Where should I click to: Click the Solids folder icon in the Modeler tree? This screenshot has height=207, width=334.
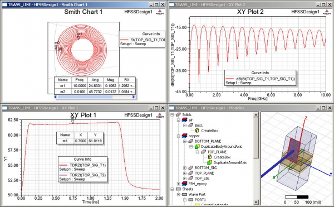coord(178,115)
